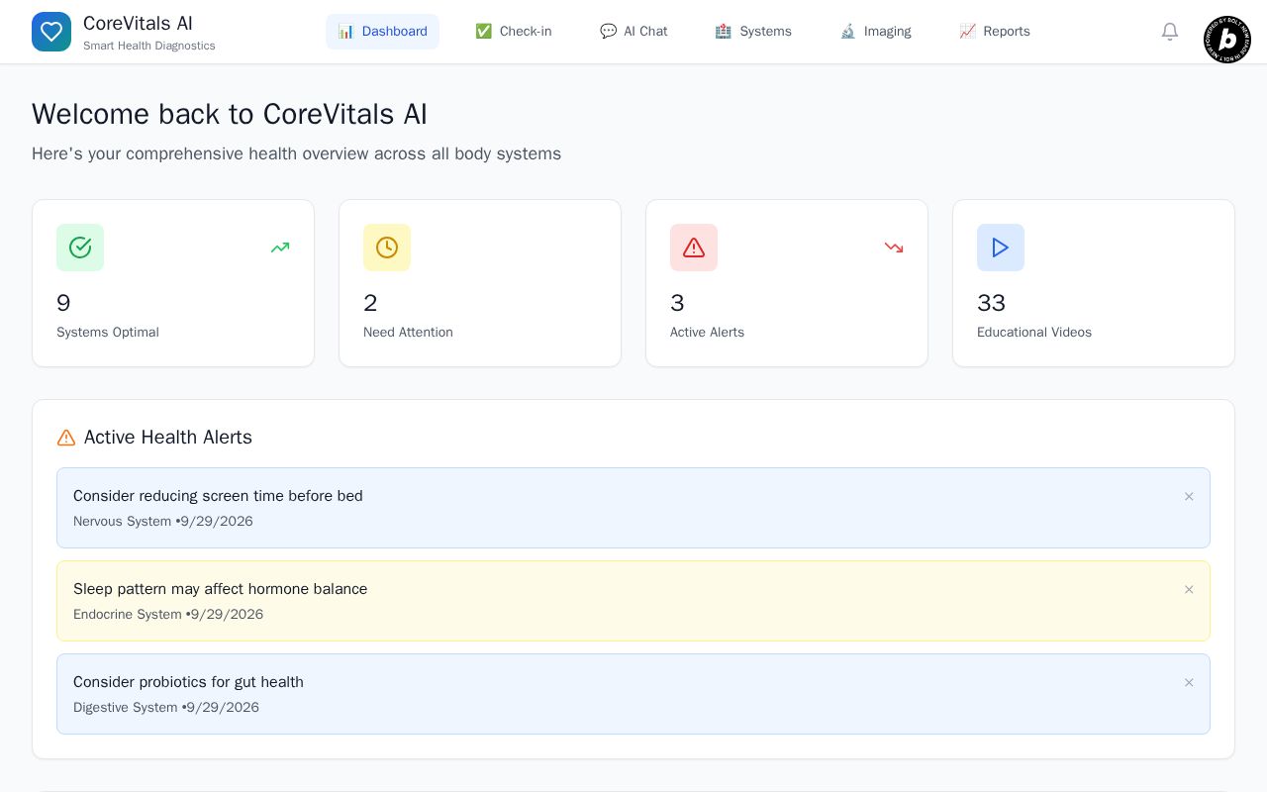Click the 'Need Attention' label

click(408, 333)
